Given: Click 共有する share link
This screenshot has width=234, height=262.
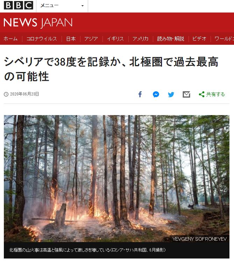Looking at the screenshot, I should point(215,94).
